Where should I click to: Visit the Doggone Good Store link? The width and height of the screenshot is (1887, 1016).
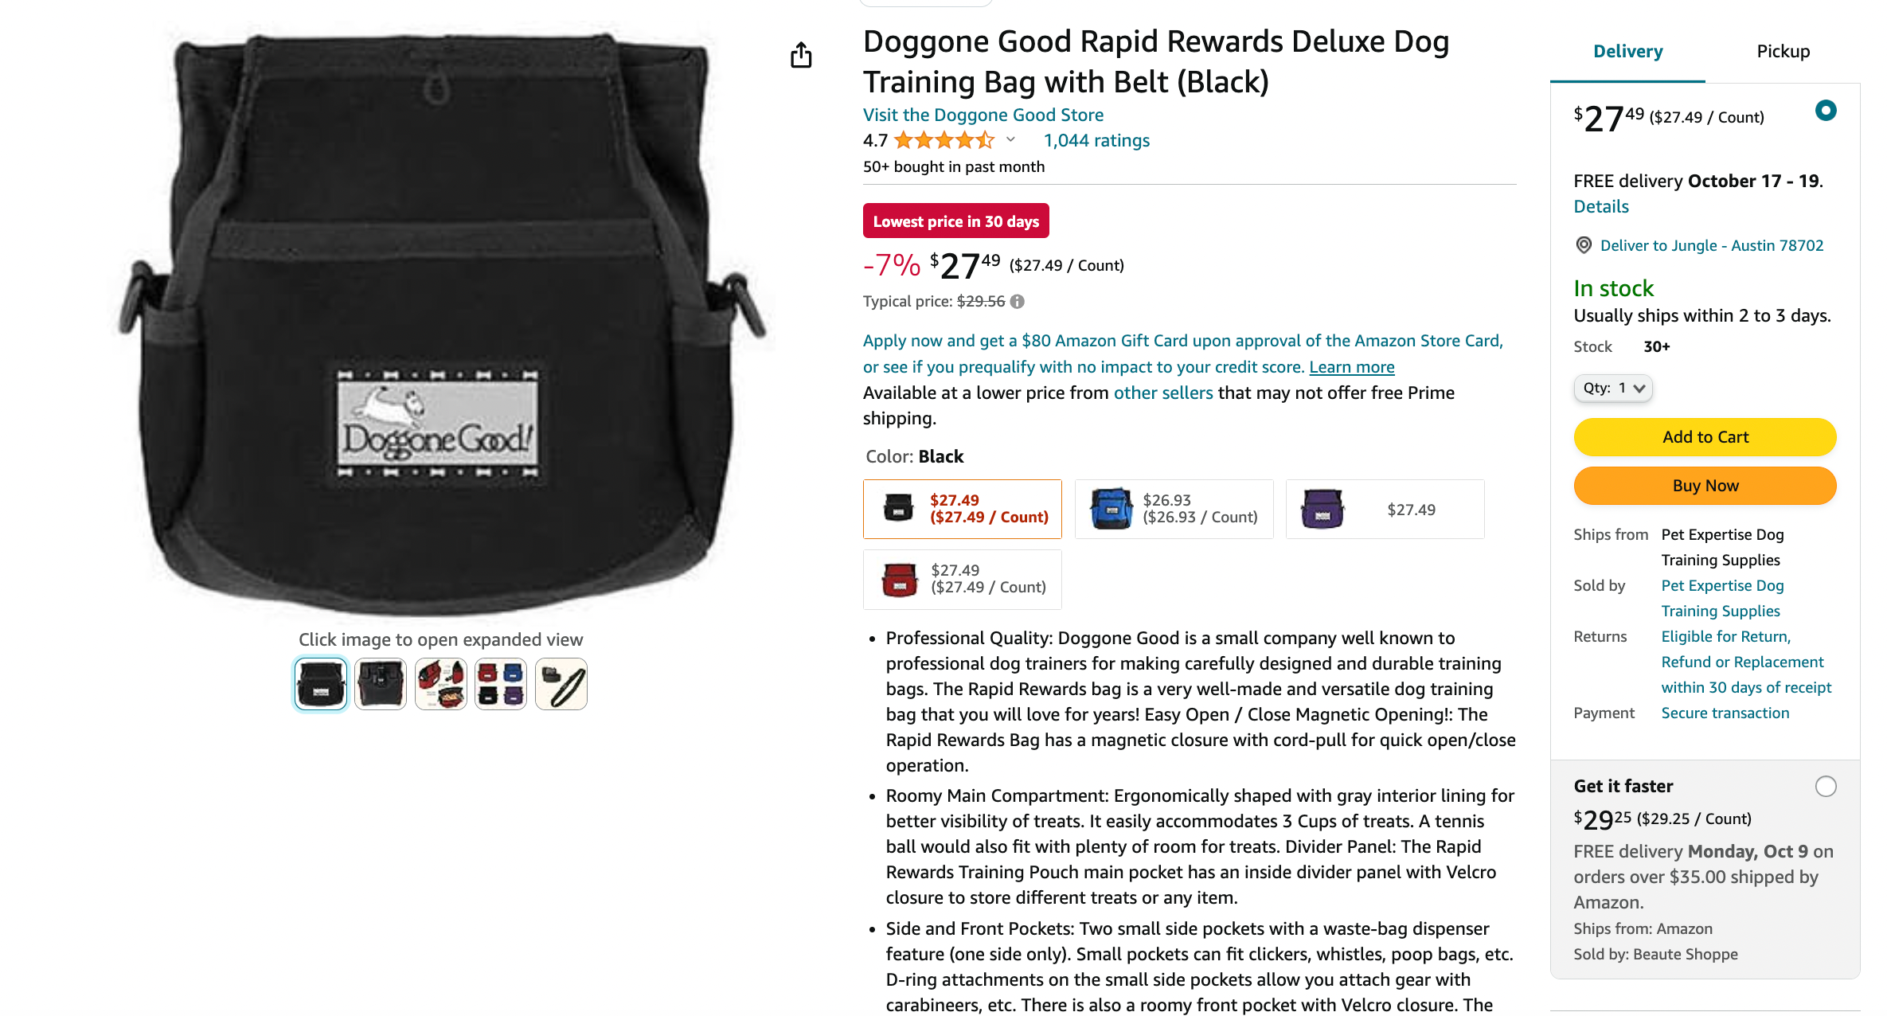983,115
